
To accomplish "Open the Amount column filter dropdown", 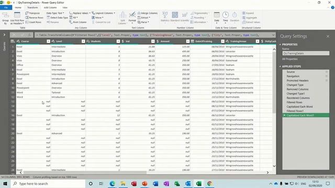I will tap(188, 41).
